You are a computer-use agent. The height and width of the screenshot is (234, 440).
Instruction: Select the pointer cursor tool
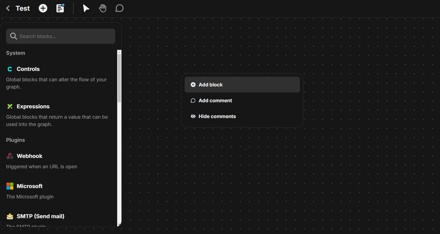pyautogui.click(x=86, y=8)
